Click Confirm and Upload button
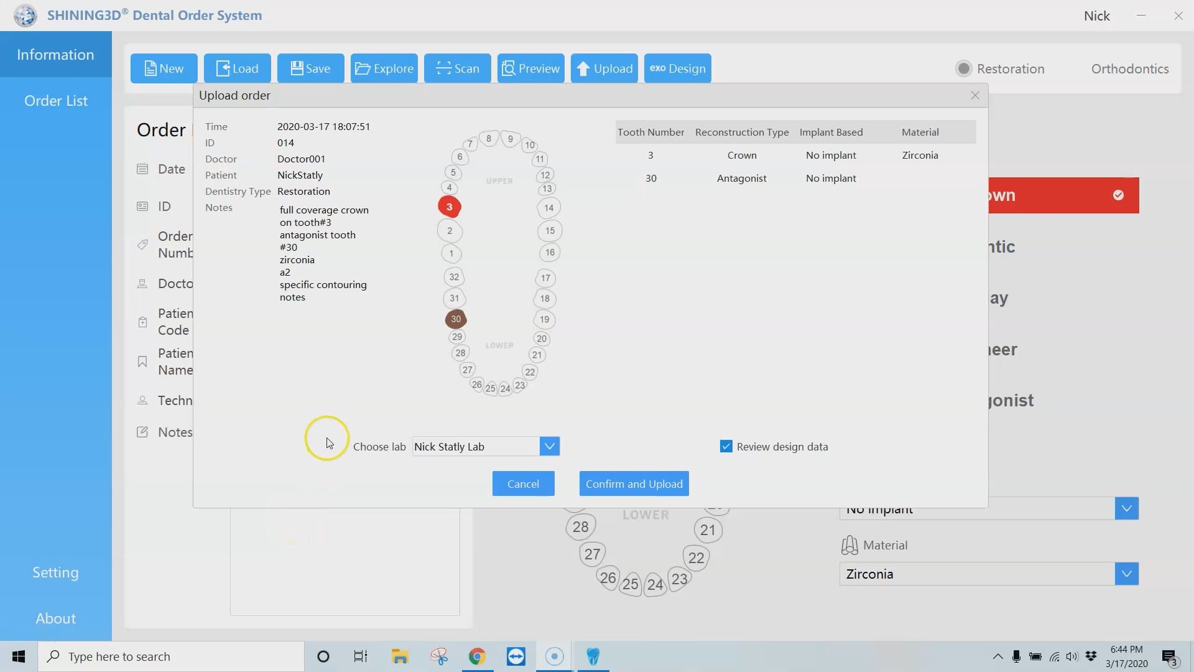Viewport: 1194px width, 672px height. (634, 483)
